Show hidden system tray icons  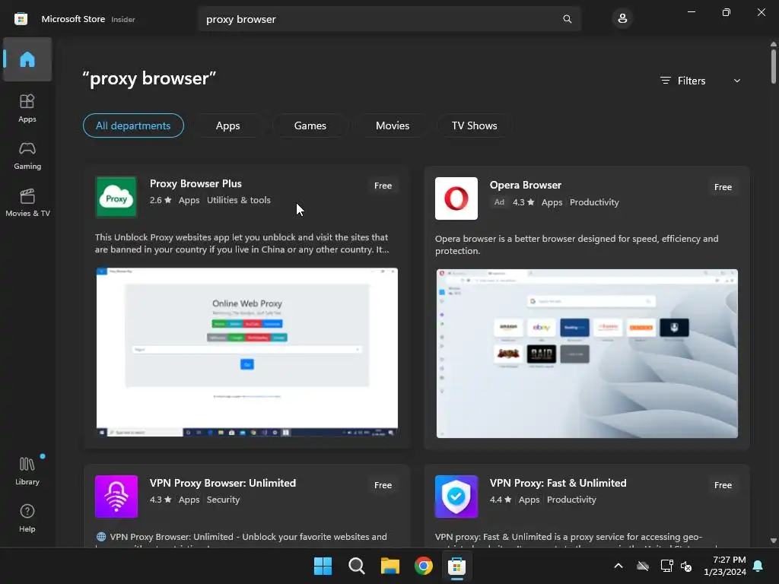[618, 566]
